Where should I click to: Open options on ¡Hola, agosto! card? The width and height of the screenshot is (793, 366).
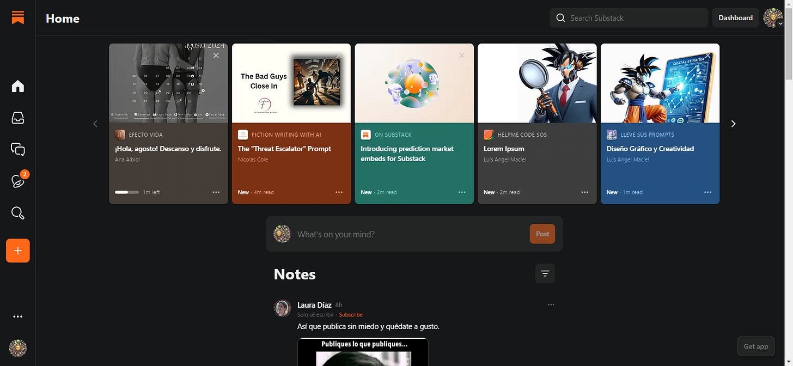tap(216, 192)
